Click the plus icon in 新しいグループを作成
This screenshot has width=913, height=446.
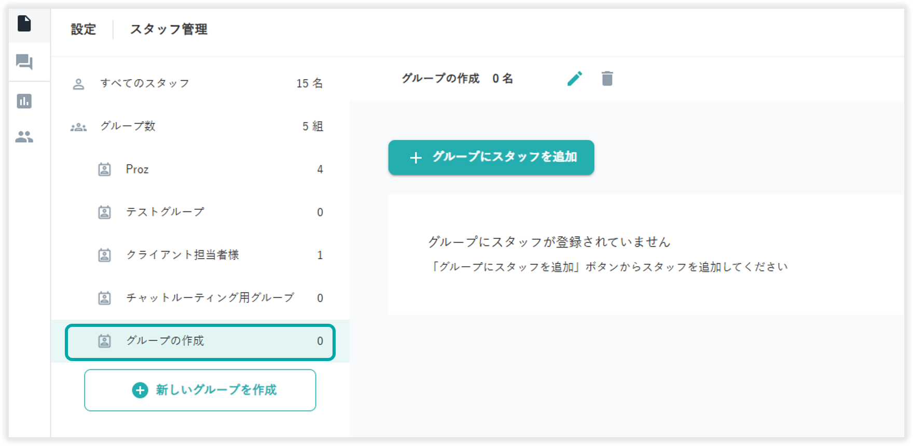[140, 390]
